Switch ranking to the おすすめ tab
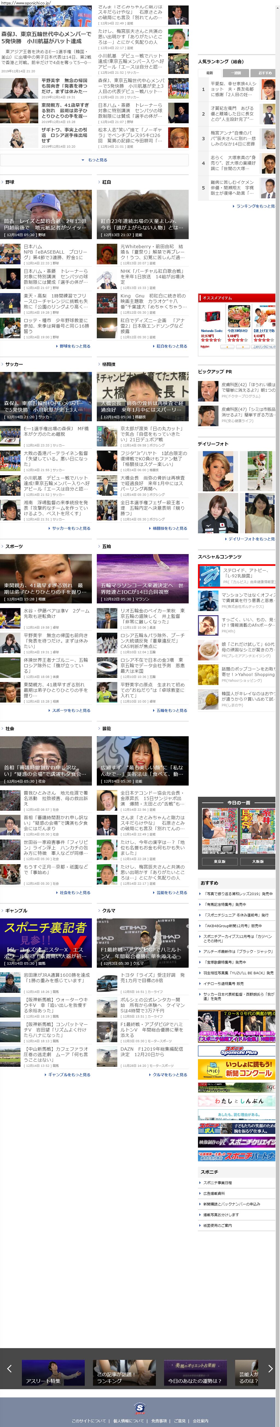This screenshot has height=1427, width=280. tap(264, 73)
